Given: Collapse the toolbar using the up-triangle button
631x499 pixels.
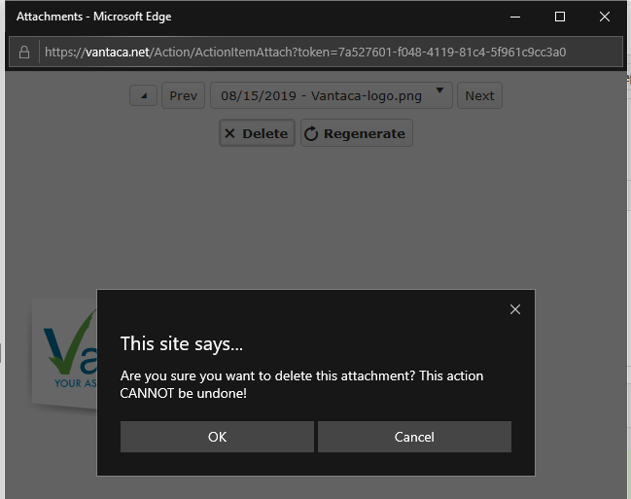Looking at the screenshot, I should click(x=143, y=95).
